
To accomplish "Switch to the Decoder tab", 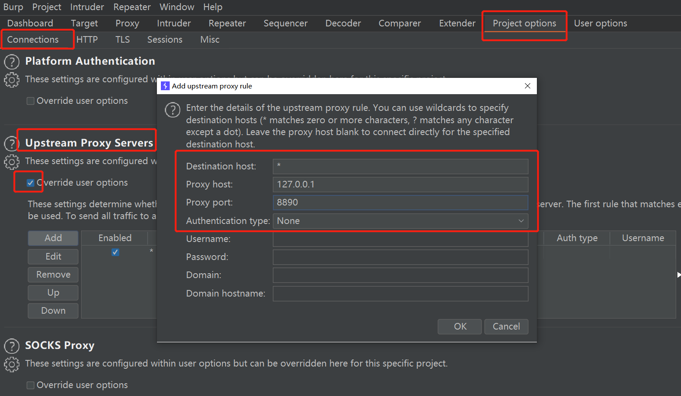I will tap(343, 23).
